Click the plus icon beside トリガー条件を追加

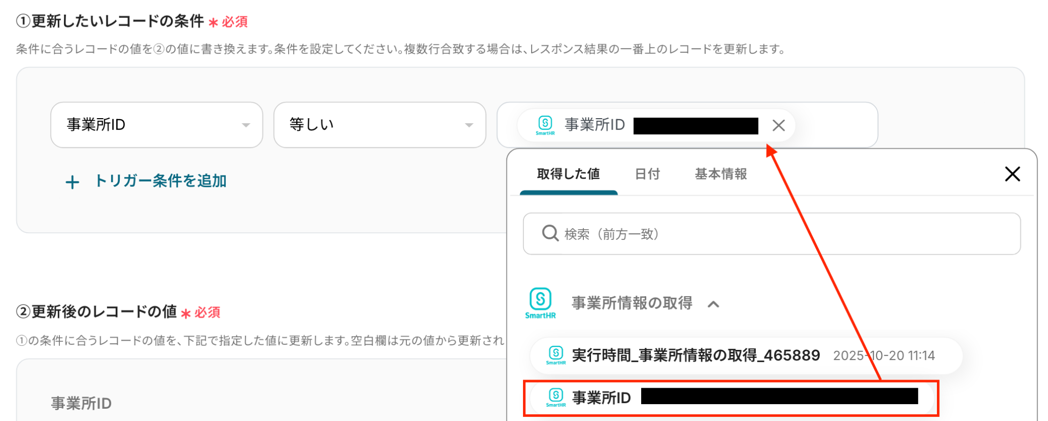pos(73,182)
